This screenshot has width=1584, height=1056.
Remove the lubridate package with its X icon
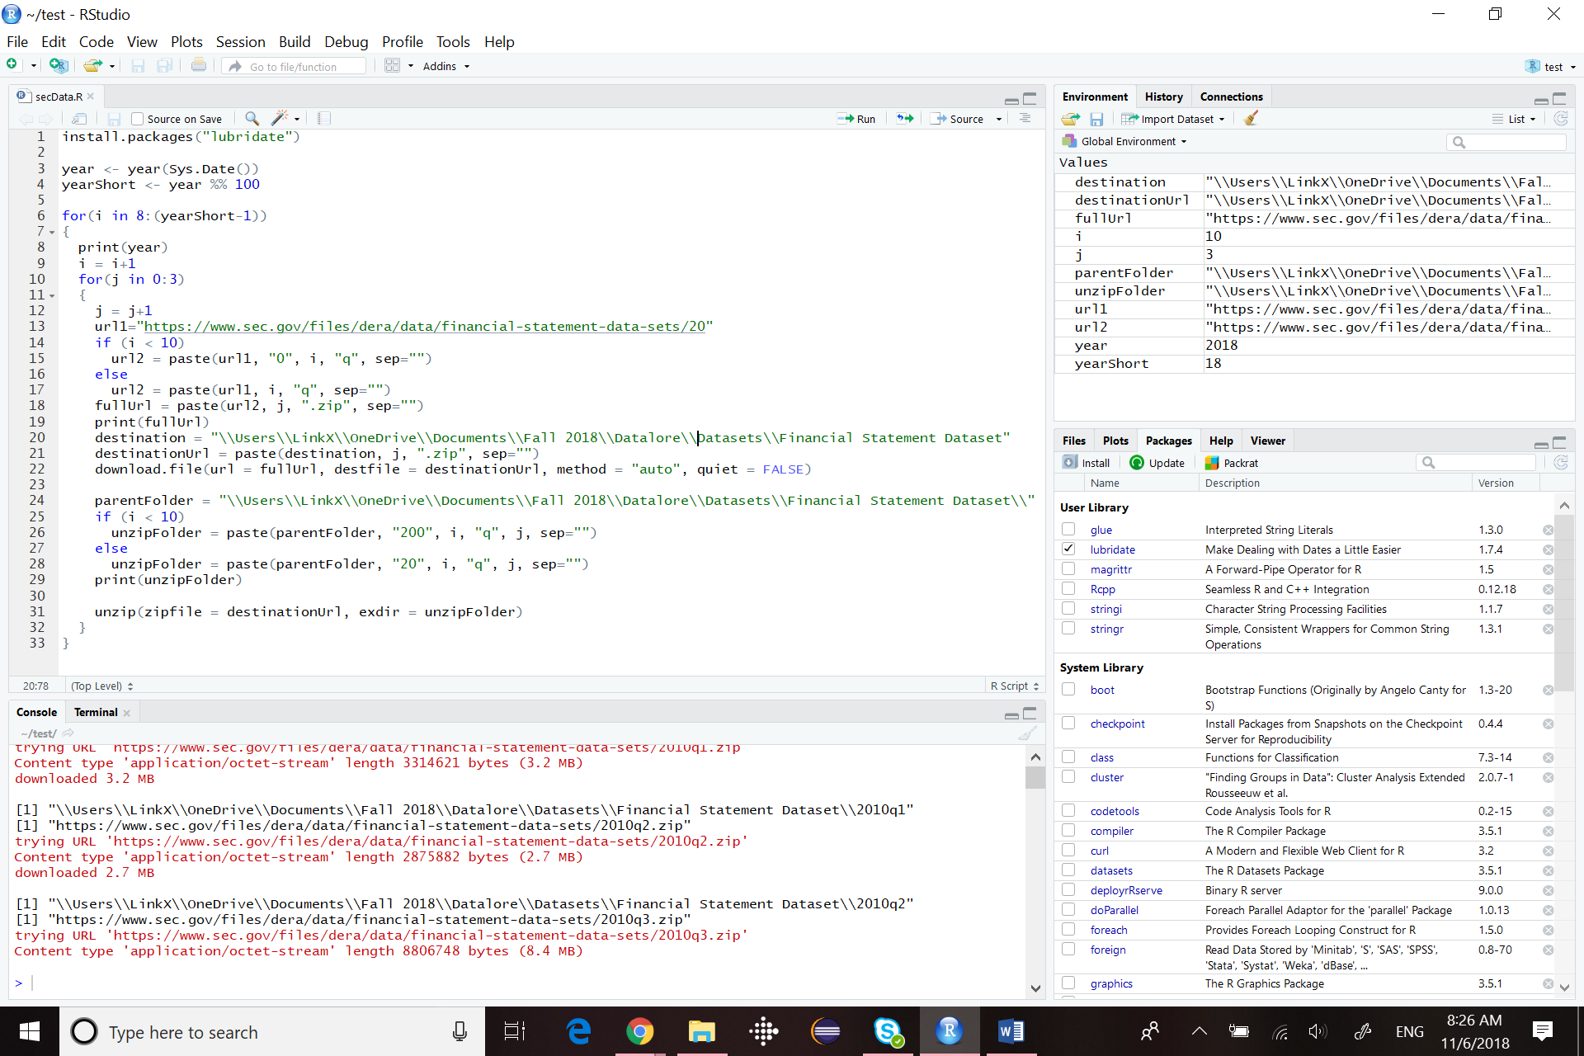tap(1548, 550)
